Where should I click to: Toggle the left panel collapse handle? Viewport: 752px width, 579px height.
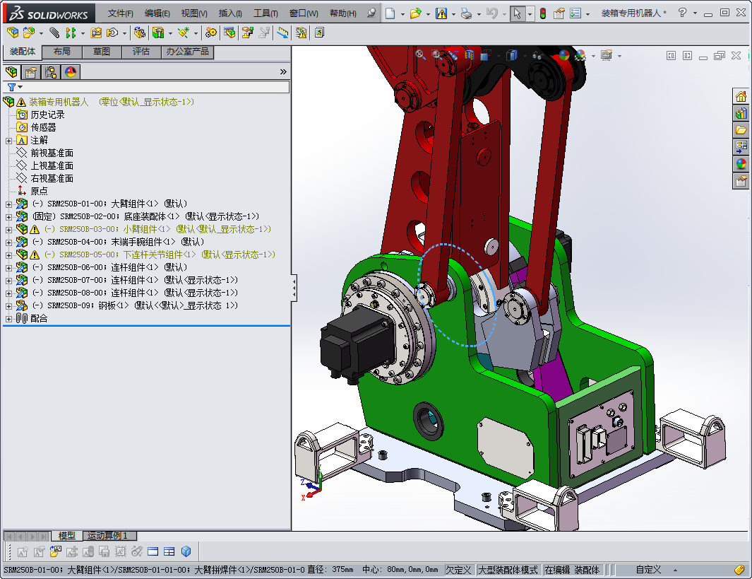point(294,288)
